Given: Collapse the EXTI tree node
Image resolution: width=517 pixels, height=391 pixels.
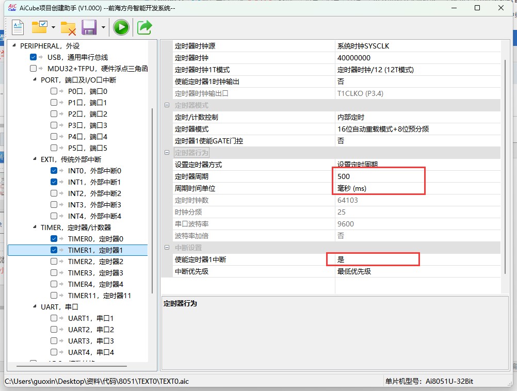Looking at the screenshot, I should point(35,159).
